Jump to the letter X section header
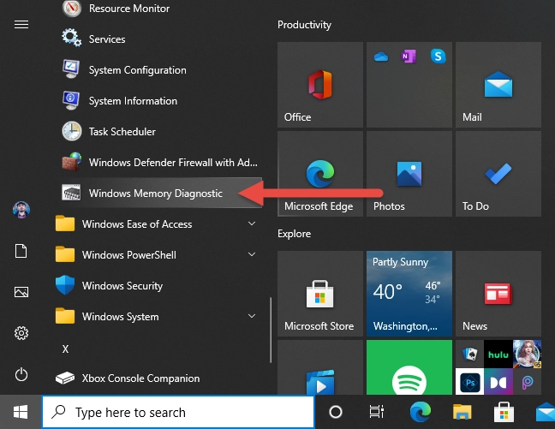Viewport: 555px width, 429px height. (65, 349)
